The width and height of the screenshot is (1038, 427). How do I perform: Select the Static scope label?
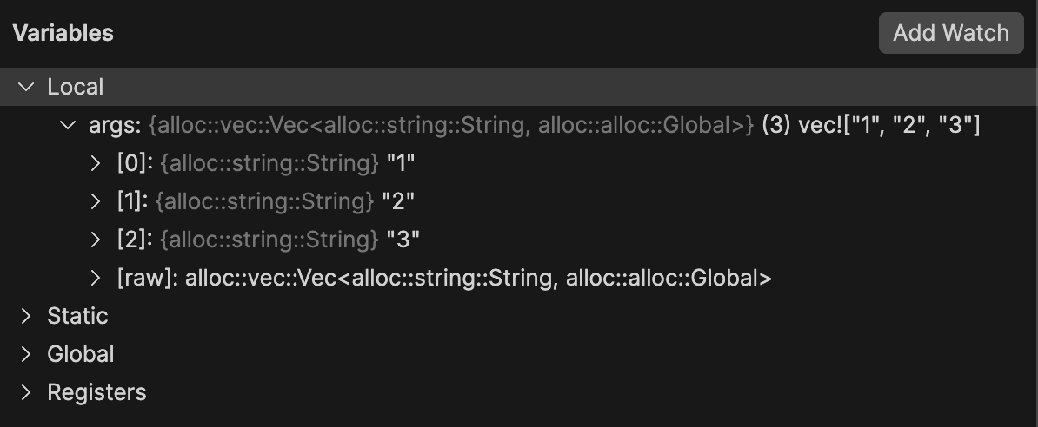(77, 316)
